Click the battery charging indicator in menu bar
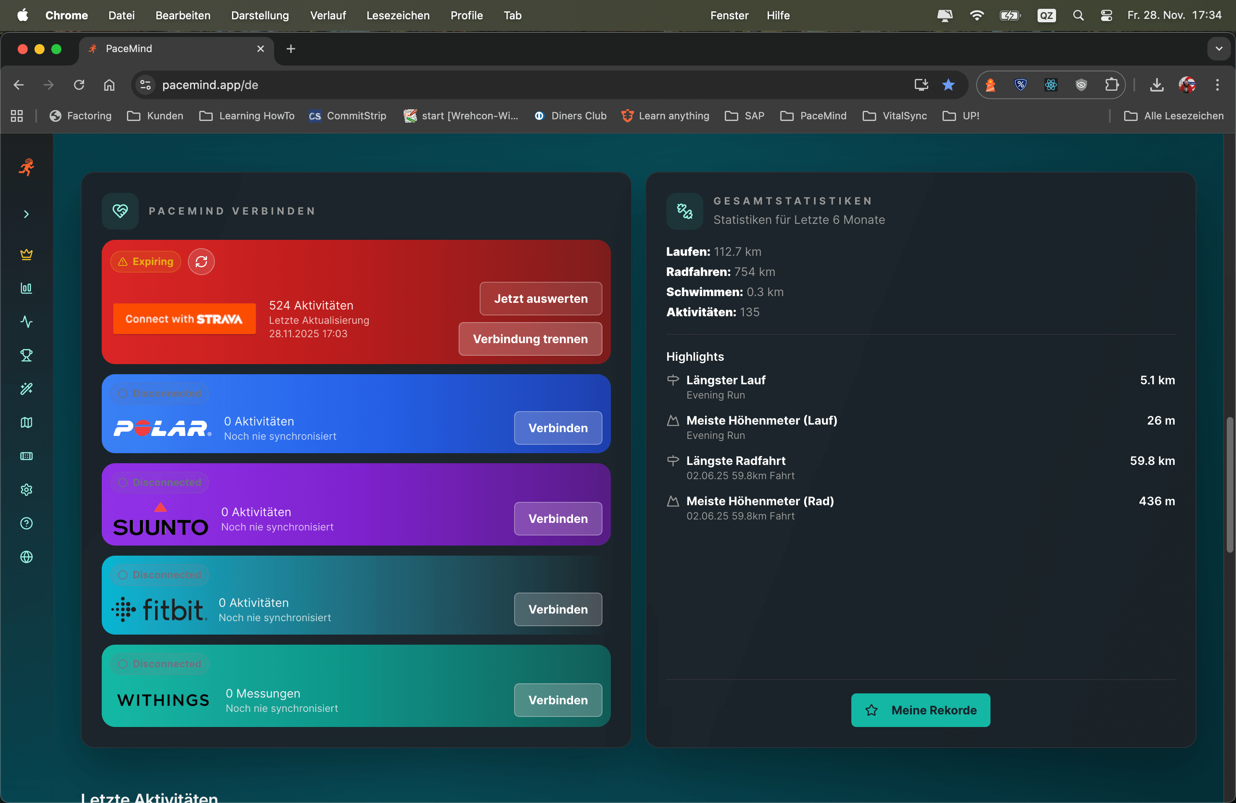Screen dimensions: 1236x803 pos(1010,15)
